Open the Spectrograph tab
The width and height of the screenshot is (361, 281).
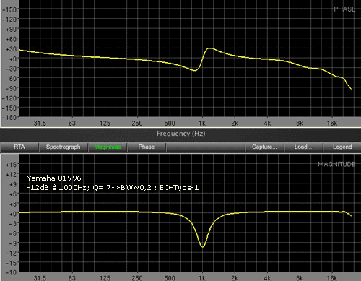pyautogui.click(x=64, y=147)
